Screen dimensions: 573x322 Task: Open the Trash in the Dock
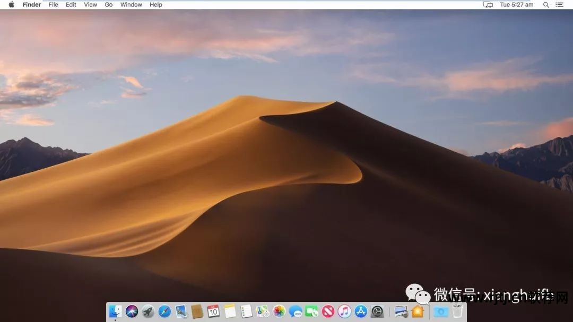coord(457,311)
